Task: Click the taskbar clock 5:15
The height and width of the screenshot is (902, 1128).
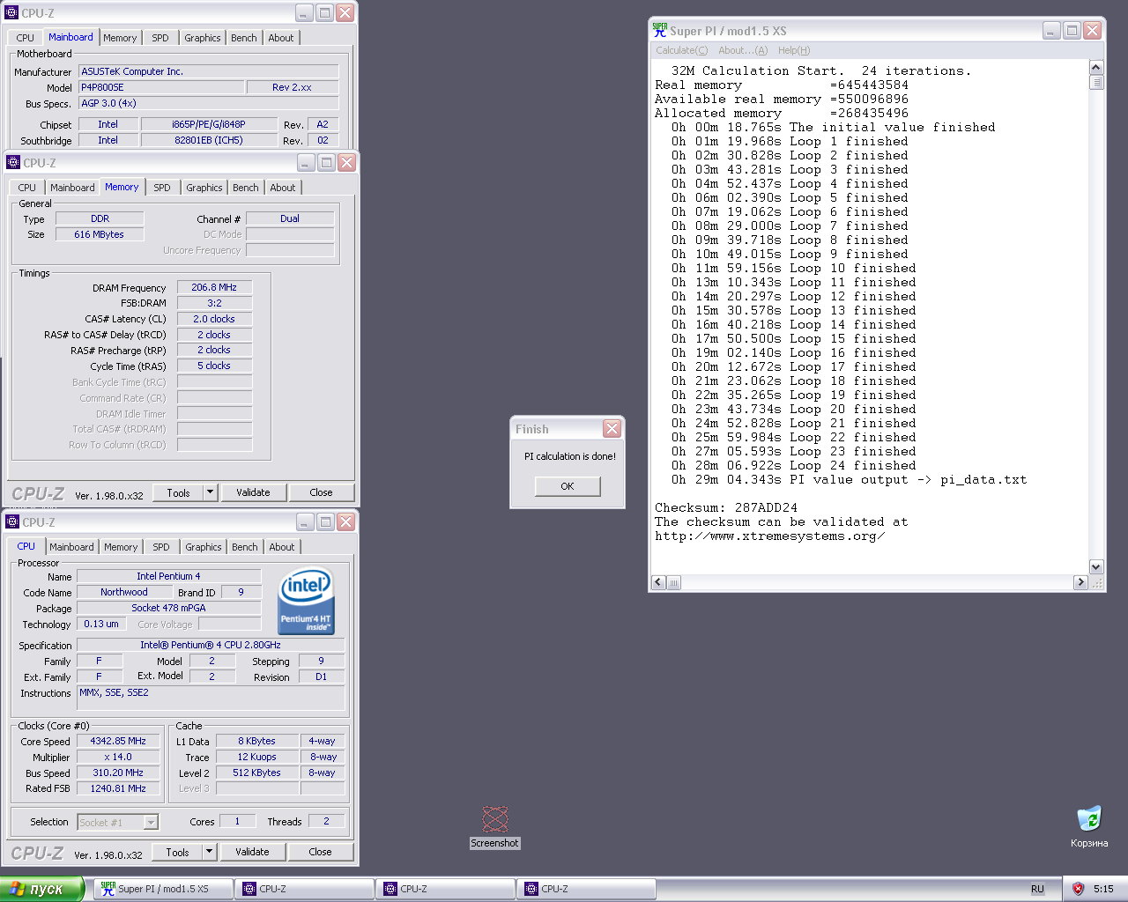Action: click(x=1103, y=889)
